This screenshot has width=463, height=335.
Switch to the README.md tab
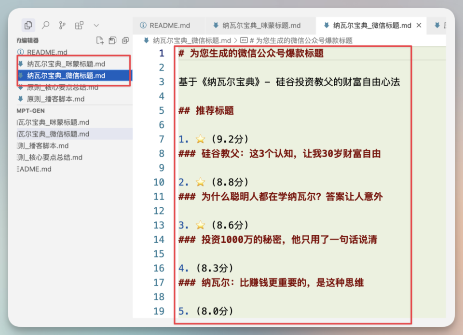[x=169, y=25]
